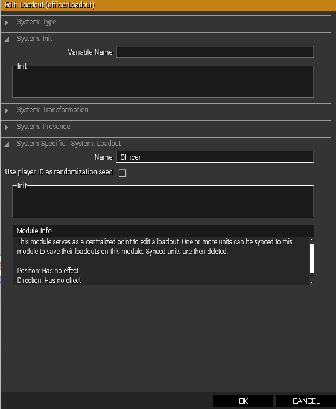Click the System: Init header label
Viewport: 336px width, 409px height.
pos(34,39)
